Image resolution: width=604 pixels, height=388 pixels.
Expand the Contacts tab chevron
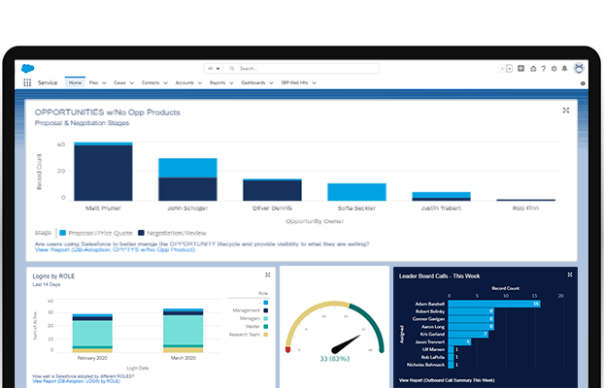[166, 83]
